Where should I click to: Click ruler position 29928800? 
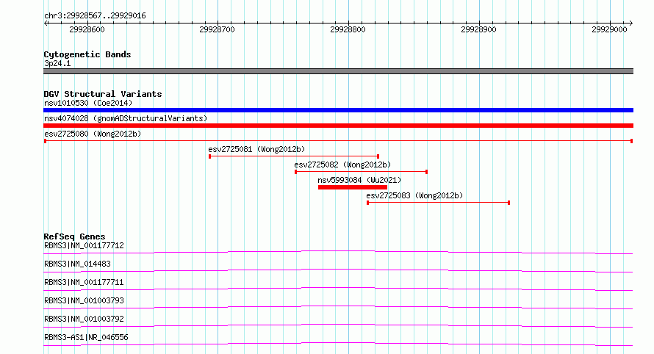[348, 29]
